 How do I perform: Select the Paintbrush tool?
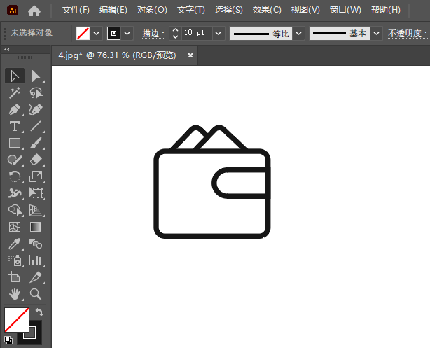click(x=36, y=143)
